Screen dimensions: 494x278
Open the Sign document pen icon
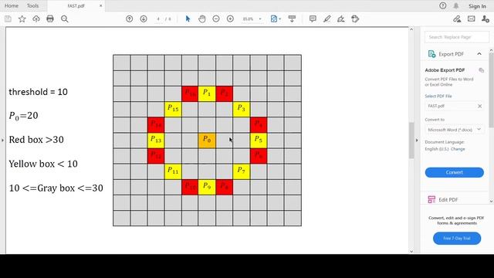click(341, 19)
